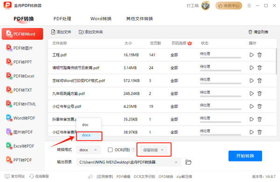Open the 输出目录 path dropdown
This screenshot has width=280, height=182.
click(176, 162)
